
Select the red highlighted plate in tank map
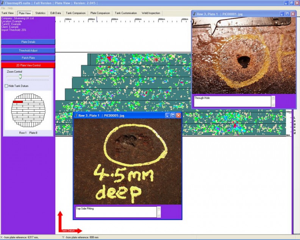pyautogui.click(x=18, y=102)
